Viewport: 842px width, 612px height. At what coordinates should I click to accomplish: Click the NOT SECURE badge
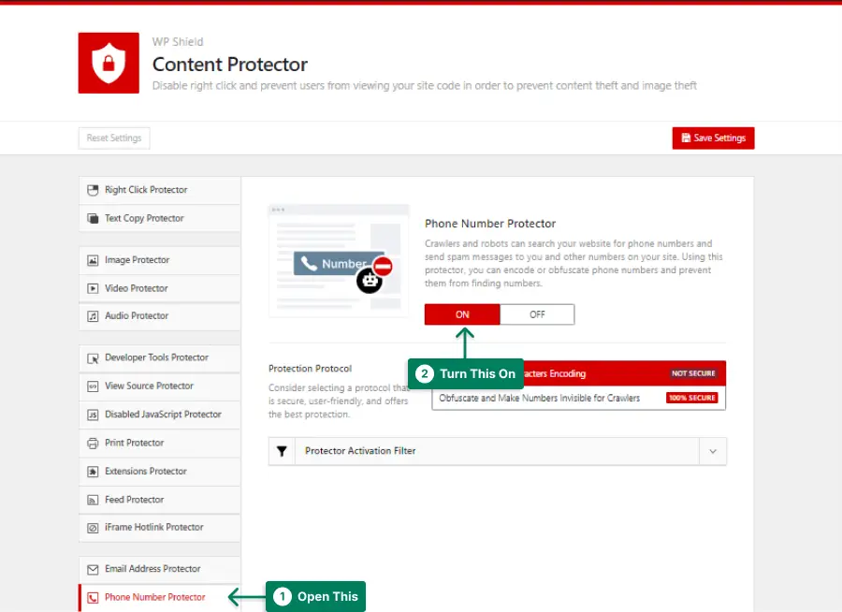pos(693,373)
